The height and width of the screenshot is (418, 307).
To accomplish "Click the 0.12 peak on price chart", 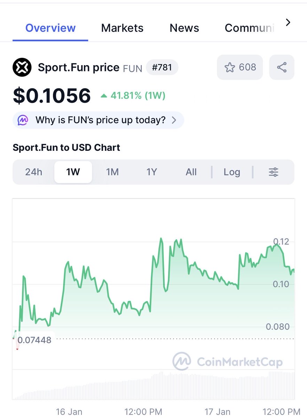I will pos(161,239).
